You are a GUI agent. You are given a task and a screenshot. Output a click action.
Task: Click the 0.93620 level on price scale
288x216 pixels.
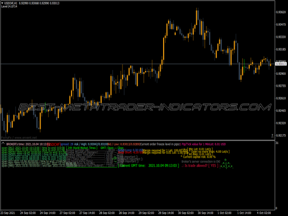point(280,12)
